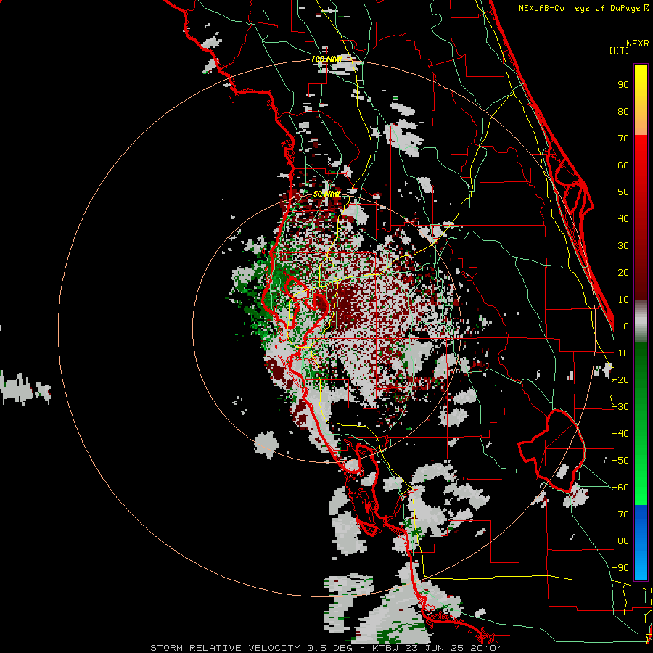Click the positive 50 value on velocity scale
Screen dimensions: 653x653
[x=623, y=192]
